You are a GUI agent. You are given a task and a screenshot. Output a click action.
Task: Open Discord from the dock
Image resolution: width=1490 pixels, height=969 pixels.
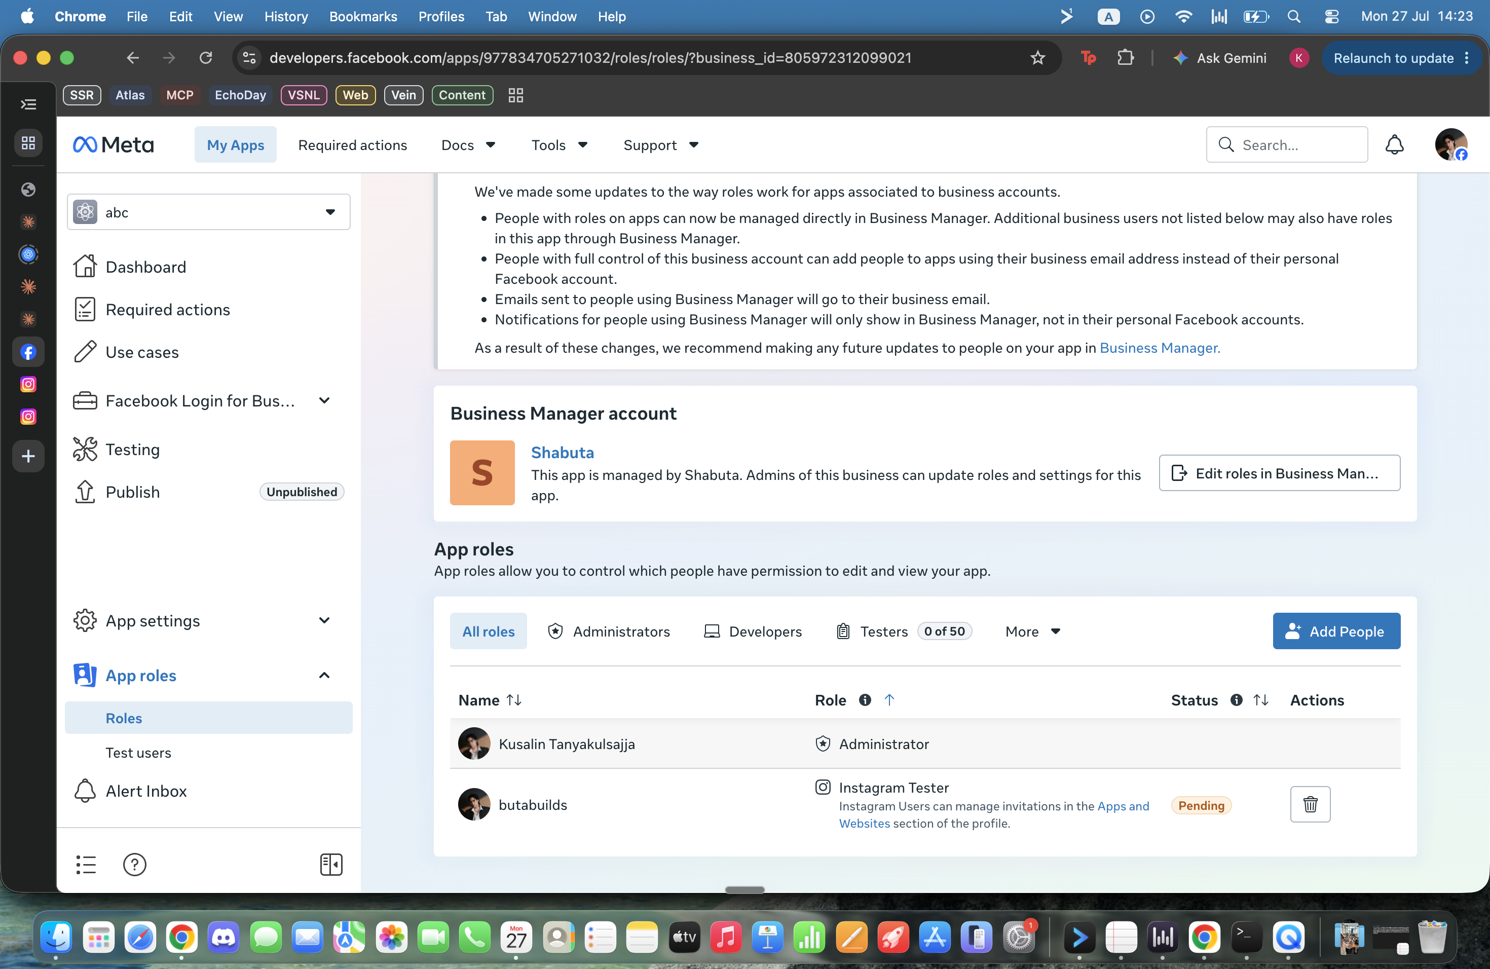coord(223,937)
